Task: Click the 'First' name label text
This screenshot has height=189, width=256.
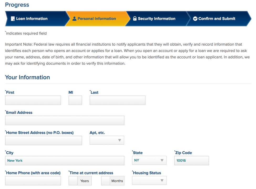Action: click(10, 92)
